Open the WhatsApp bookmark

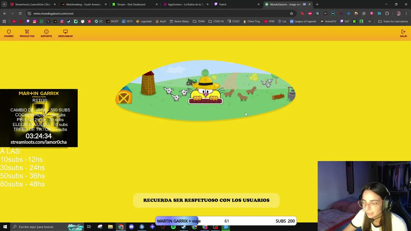[x=41, y=21]
